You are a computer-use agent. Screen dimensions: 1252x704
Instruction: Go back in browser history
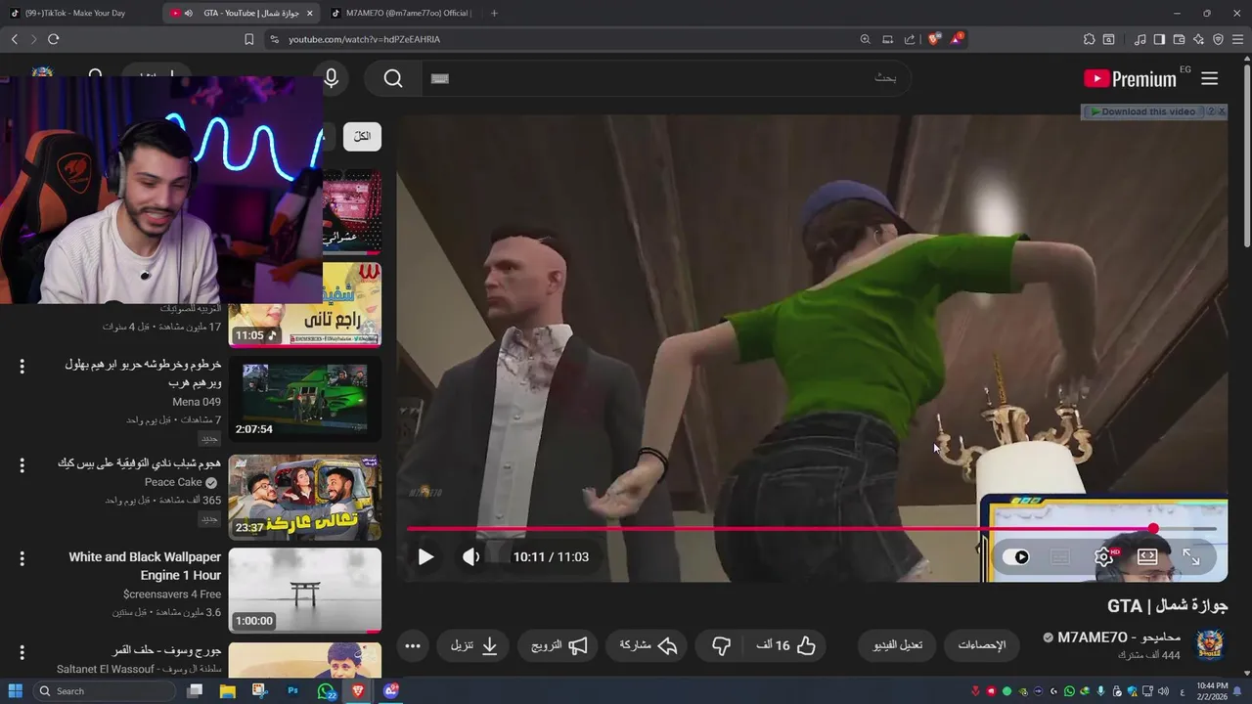tap(15, 39)
